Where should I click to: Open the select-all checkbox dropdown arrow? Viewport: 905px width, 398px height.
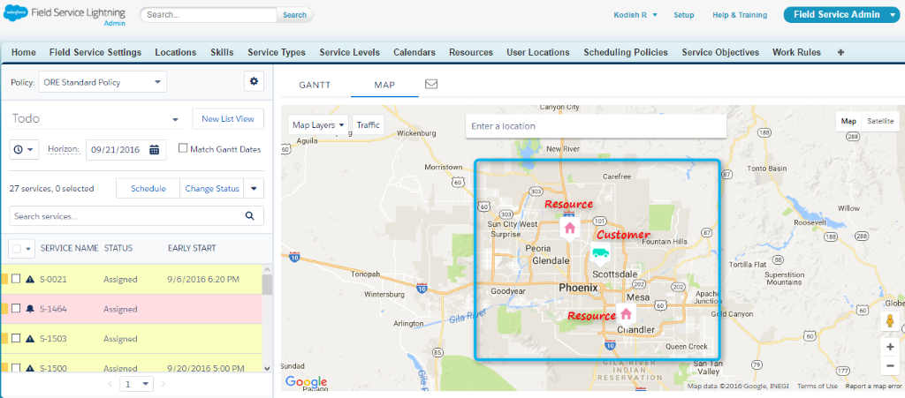29,249
